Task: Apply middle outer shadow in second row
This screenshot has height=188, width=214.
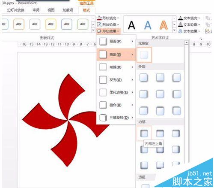Action: click(160, 94)
